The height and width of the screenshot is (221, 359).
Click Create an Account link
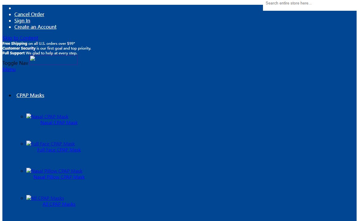pyautogui.click(x=35, y=27)
